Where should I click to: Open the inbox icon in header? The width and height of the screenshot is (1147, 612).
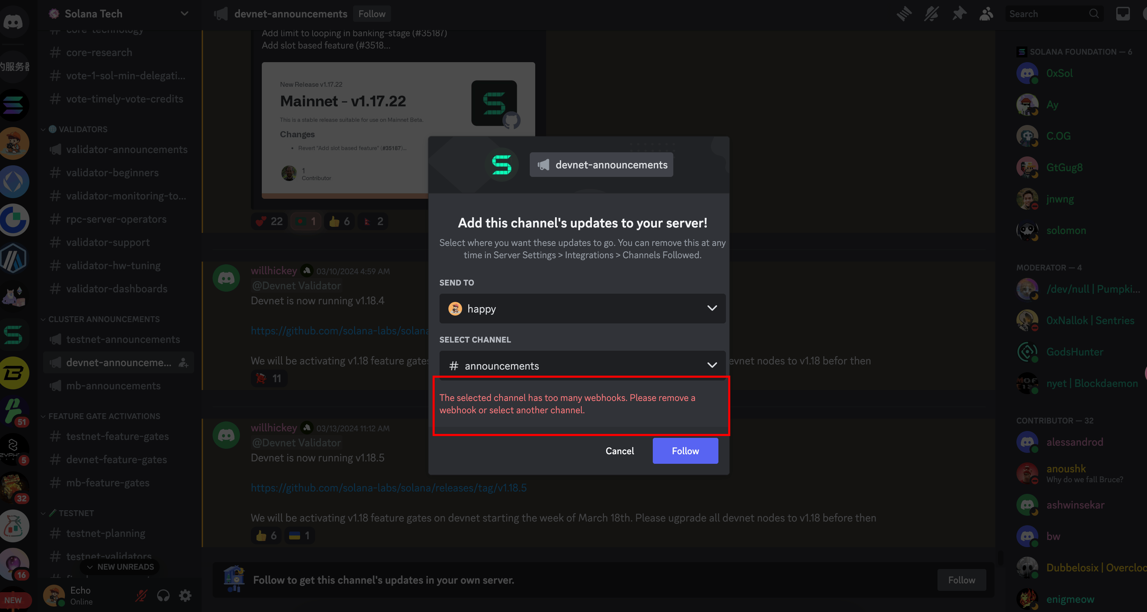coord(1122,14)
